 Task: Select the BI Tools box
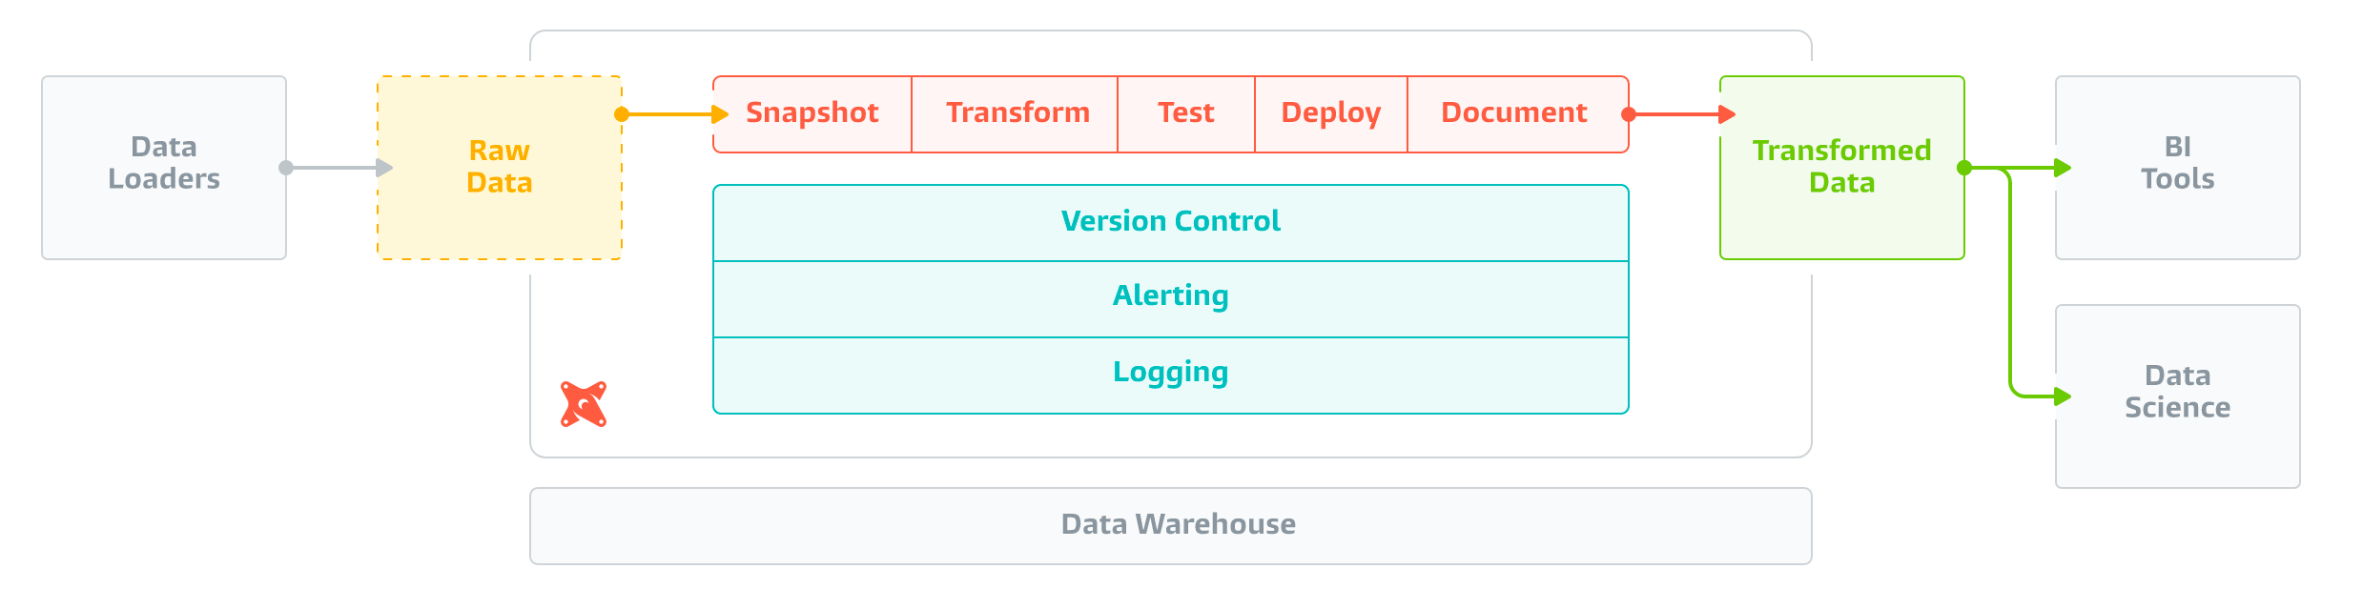tap(2177, 167)
